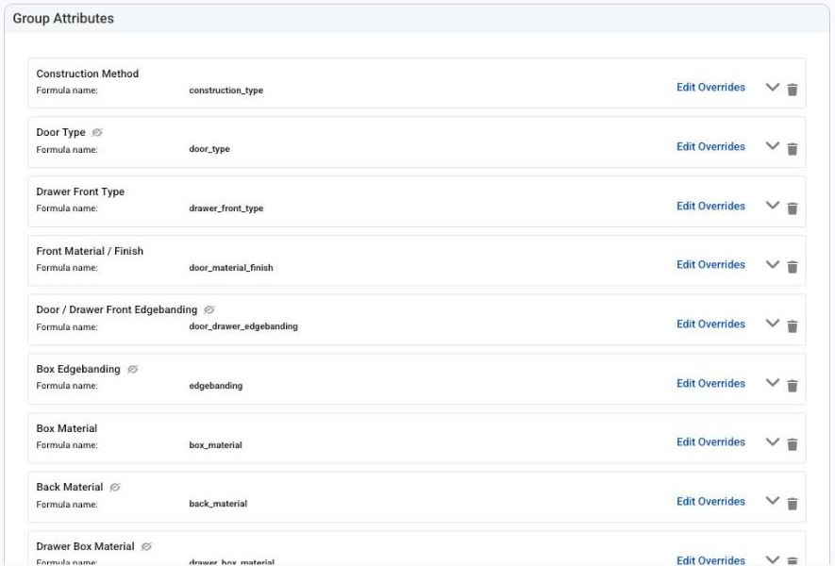Toggle hidden-eye icon next to Box Edgebanding

coord(133,369)
